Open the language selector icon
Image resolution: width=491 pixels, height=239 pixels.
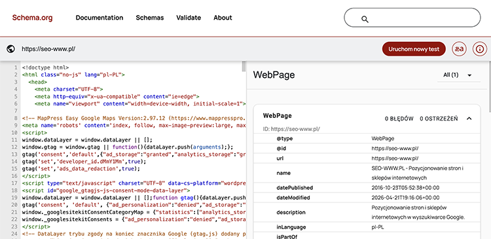tap(459, 49)
